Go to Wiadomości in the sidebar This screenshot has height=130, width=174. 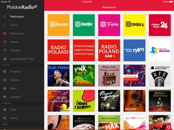[x=22, y=33]
